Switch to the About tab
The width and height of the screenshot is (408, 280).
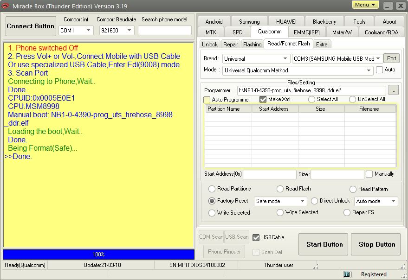[389, 22]
